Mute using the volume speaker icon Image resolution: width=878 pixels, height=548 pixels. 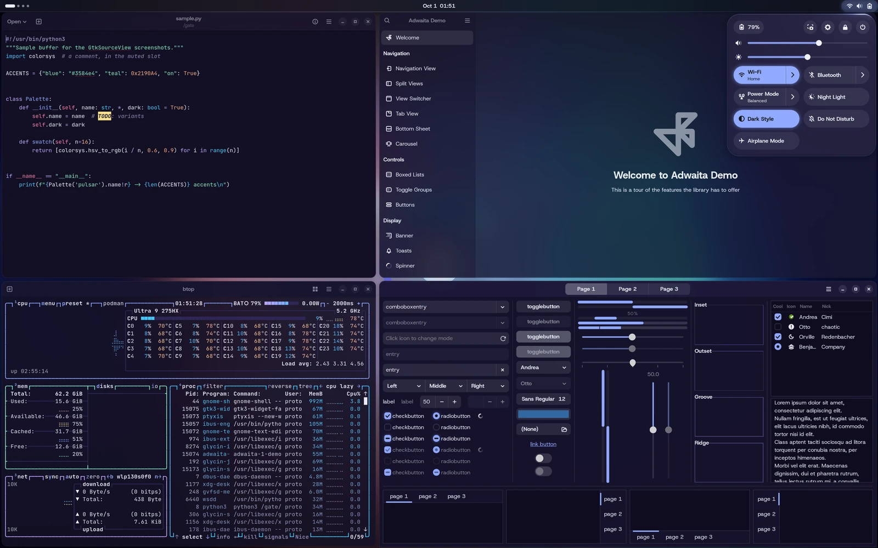click(x=739, y=43)
